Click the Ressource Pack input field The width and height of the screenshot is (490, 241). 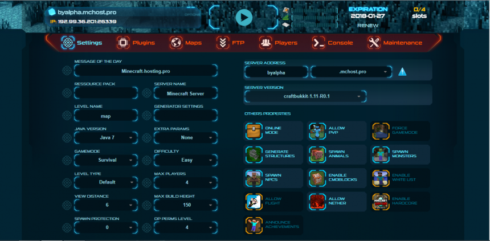(x=105, y=93)
